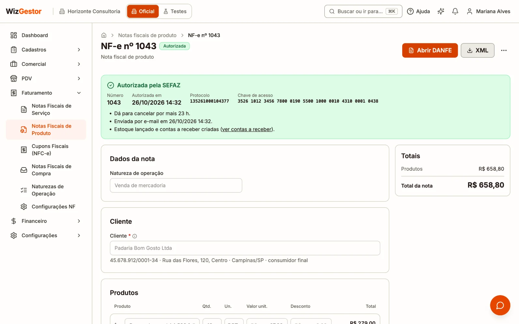The height and width of the screenshot is (324, 519).
Task: Expand the Financeiro menu
Action: click(x=46, y=221)
